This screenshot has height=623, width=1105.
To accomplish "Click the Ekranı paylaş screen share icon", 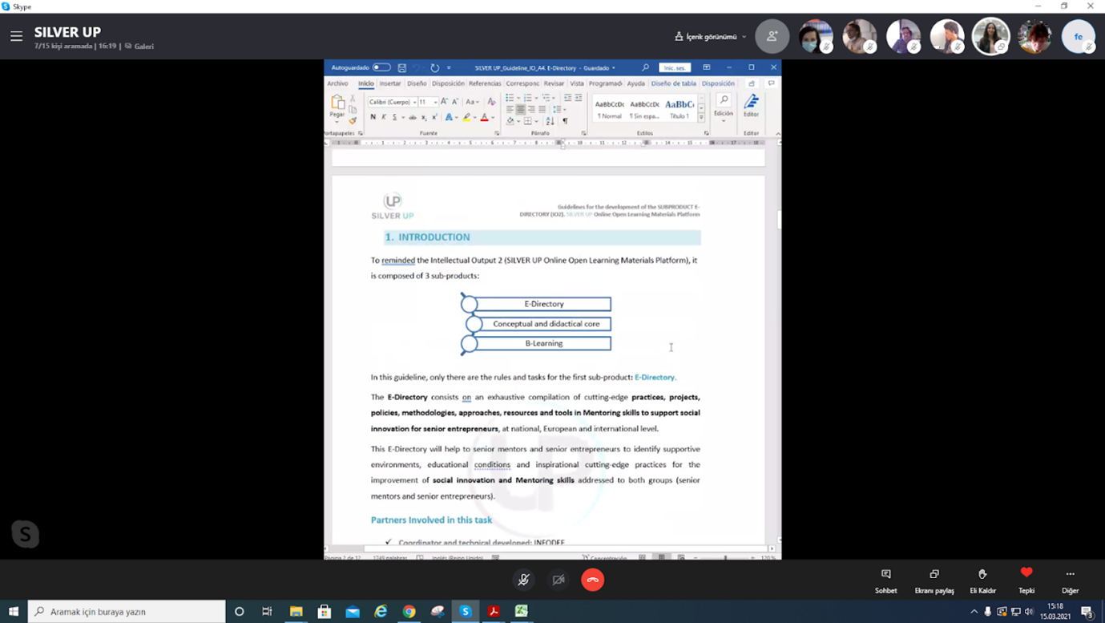I will [x=934, y=580].
